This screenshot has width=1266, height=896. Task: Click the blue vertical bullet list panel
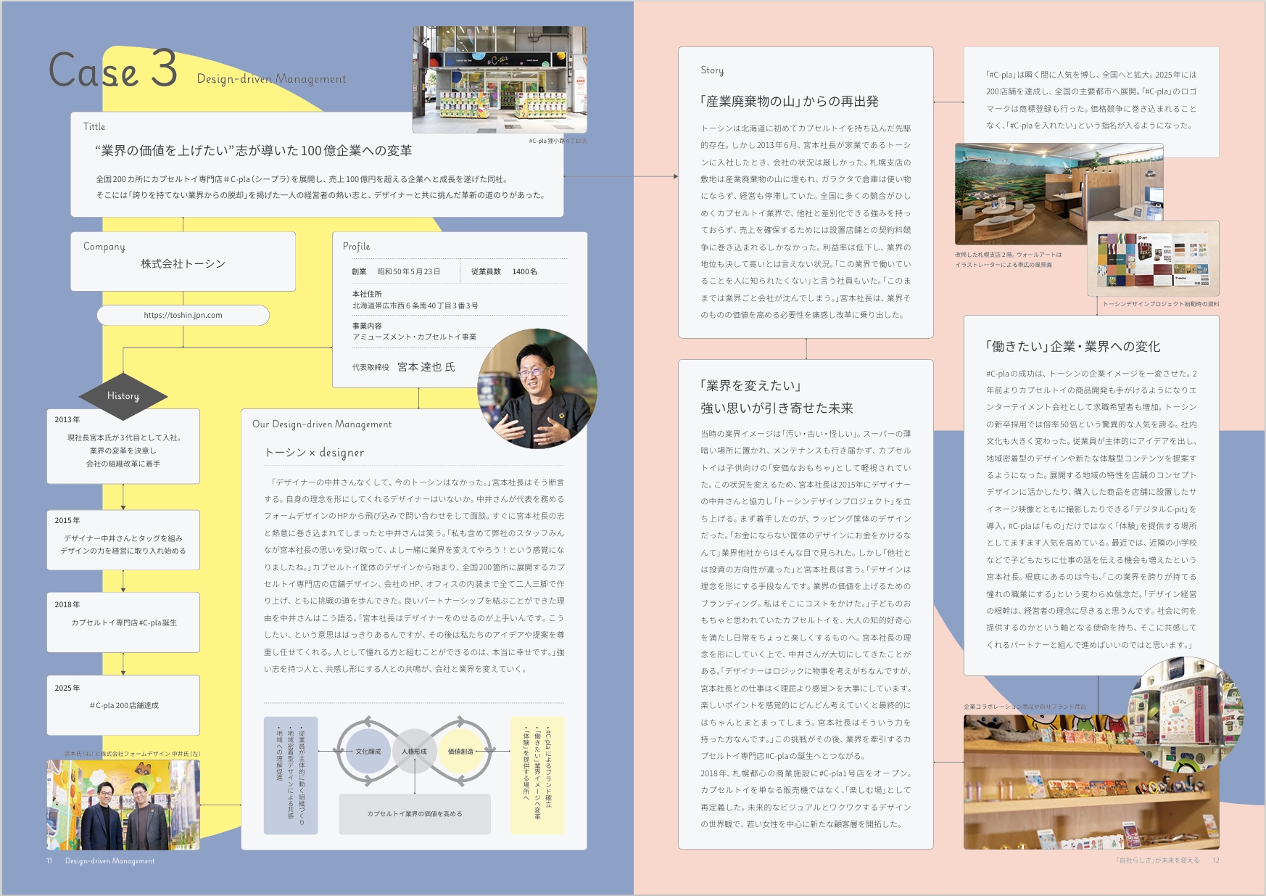click(291, 776)
